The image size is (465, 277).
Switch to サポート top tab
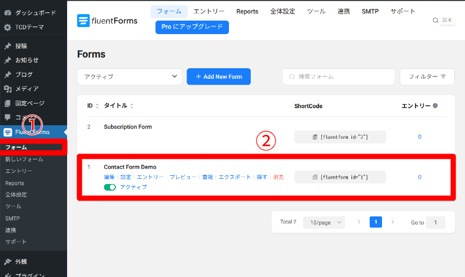403,12
